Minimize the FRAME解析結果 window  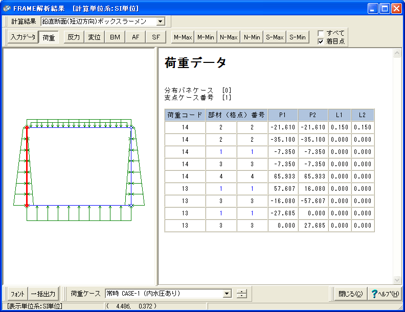pos(373,9)
